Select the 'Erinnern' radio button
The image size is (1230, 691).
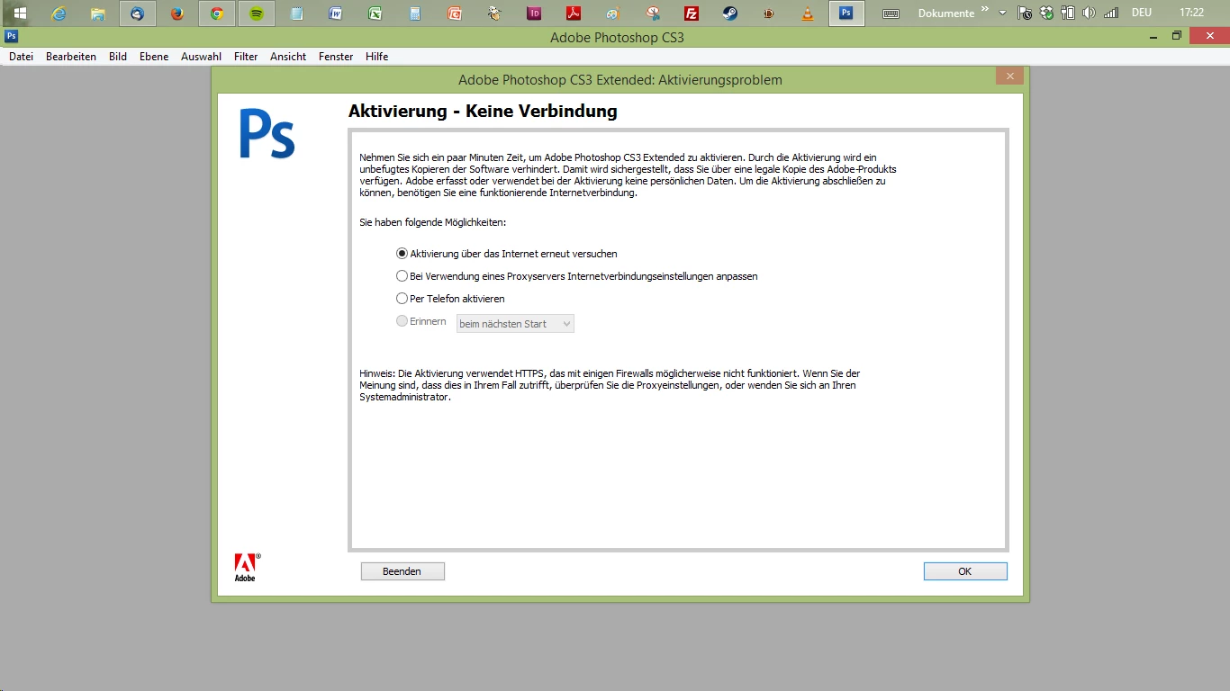click(402, 321)
